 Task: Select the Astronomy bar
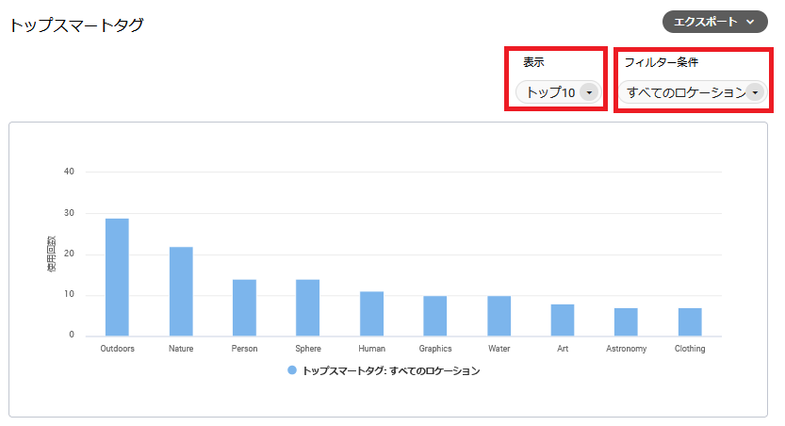(x=626, y=322)
